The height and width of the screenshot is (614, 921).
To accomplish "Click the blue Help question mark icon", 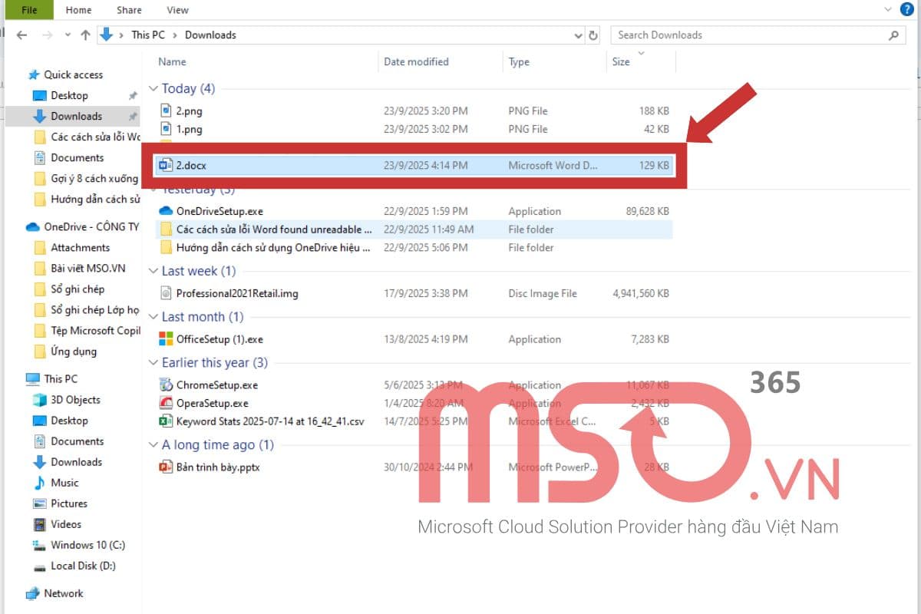I will coord(906,9).
